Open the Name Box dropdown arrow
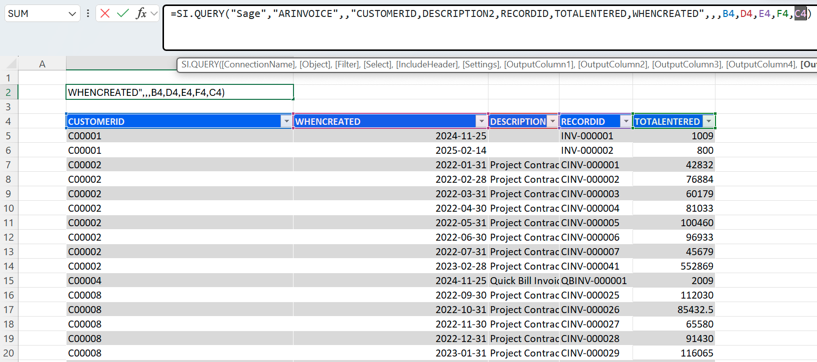 (72, 14)
